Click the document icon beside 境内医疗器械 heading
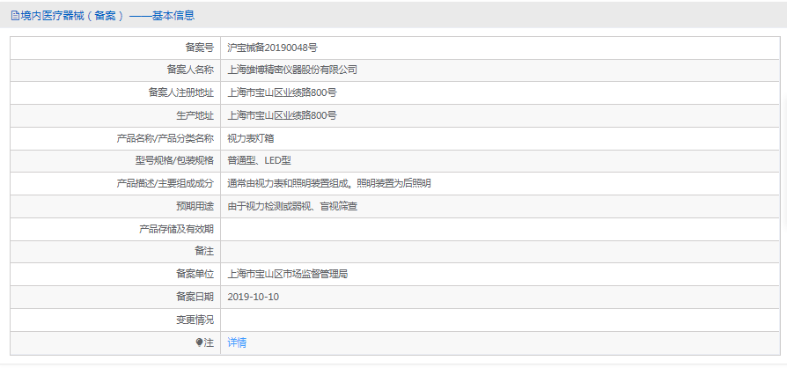 pyautogui.click(x=15, y=16)
